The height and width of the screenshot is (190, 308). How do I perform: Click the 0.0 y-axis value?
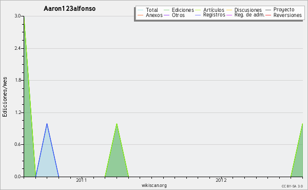[17, 177]
